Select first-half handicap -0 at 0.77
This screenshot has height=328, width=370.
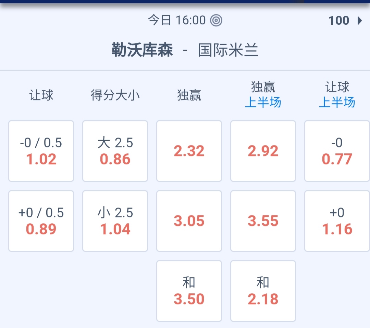[x=337, y=151]
